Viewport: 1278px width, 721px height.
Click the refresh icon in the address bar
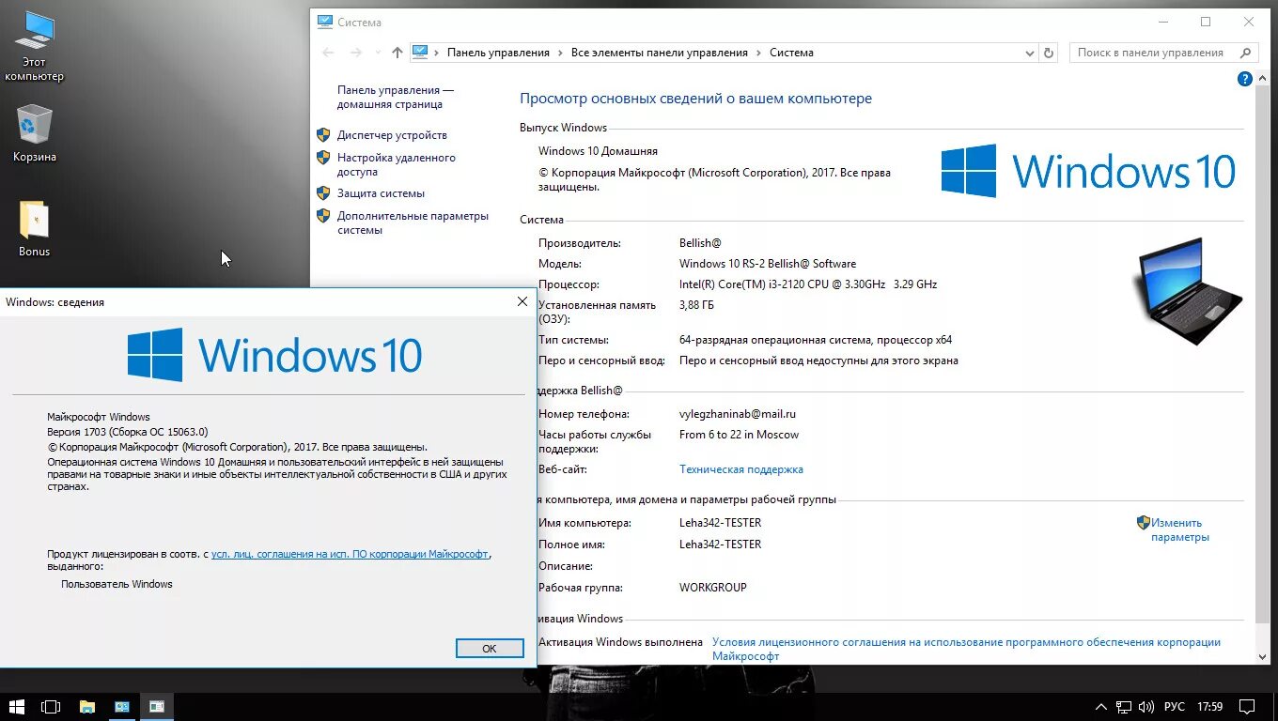(x=1049, y=53)
